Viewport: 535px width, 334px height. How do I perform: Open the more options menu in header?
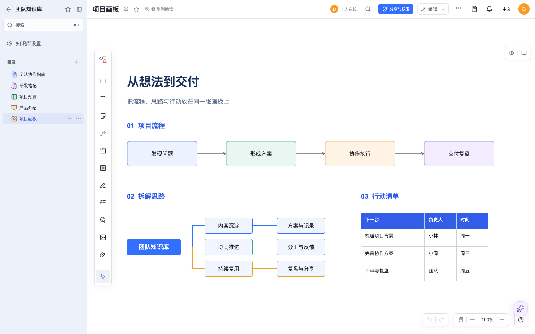click(x=458, y=8)
